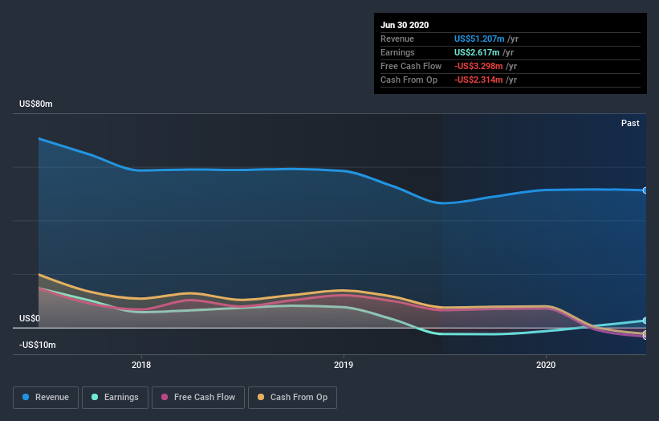This screenshot has width=659, height=421.
Task: Click the Earnings end-point marker on chart
Action: 645,321
